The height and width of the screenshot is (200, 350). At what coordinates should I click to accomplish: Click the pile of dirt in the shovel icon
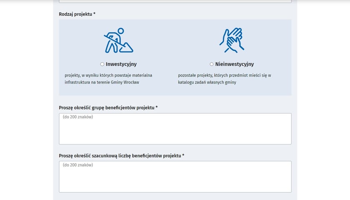coord(127,48)
